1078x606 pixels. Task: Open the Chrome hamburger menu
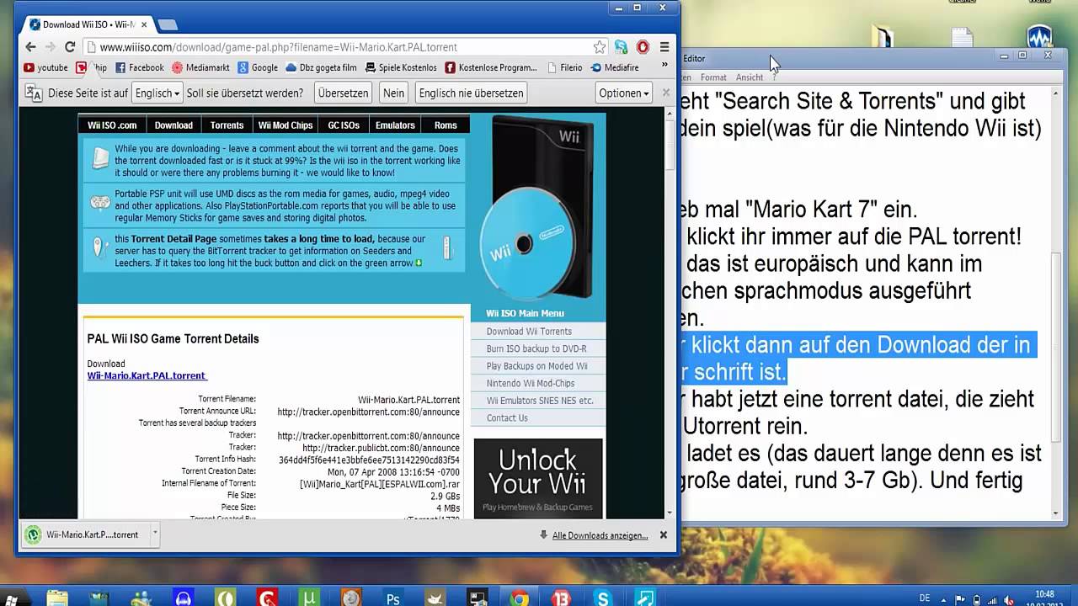click(664, 47)
